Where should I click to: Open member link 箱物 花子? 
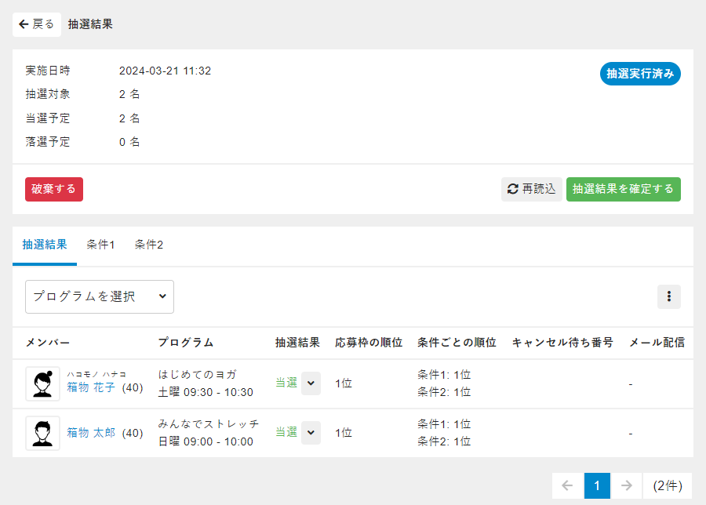(91, 388)
